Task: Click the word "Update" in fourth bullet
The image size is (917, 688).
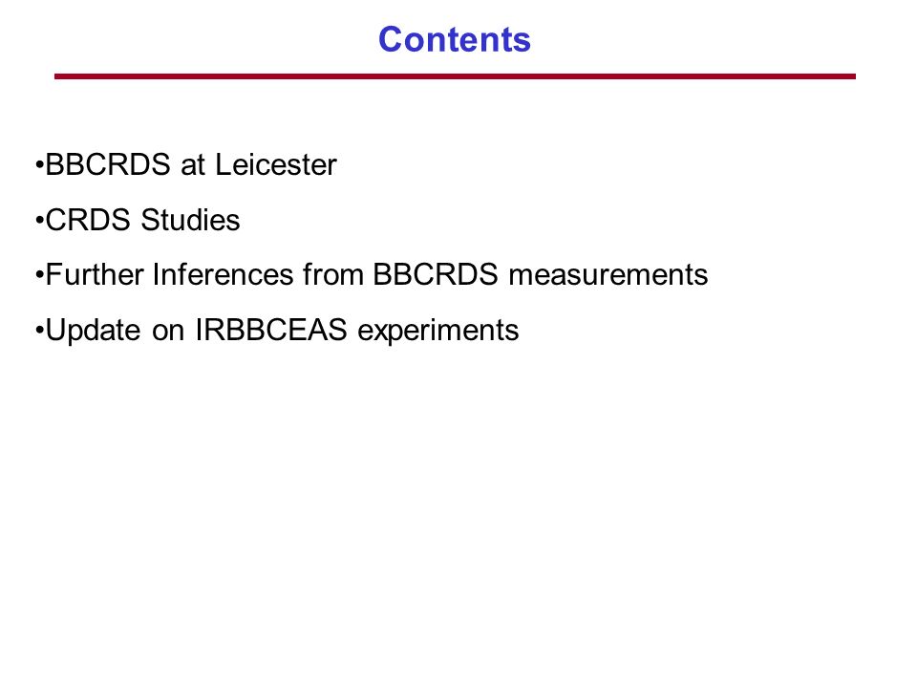Action: click(x=94, y=331)
